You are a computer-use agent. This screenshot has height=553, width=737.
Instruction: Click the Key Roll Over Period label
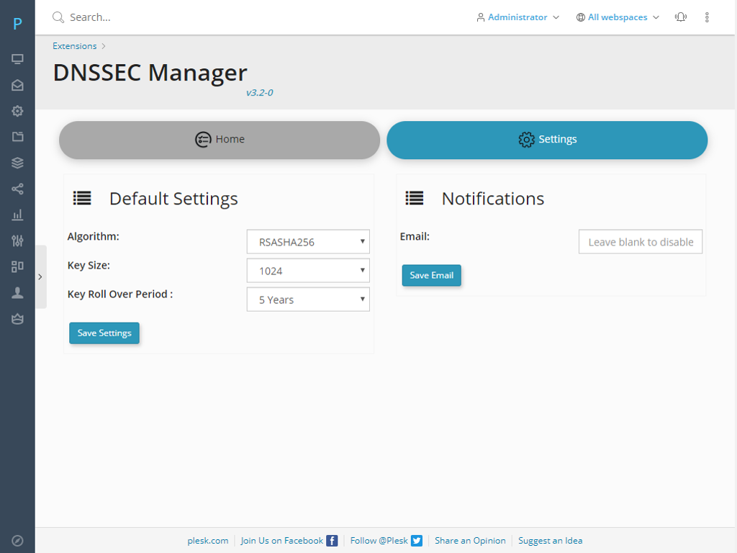coord(120,295)
